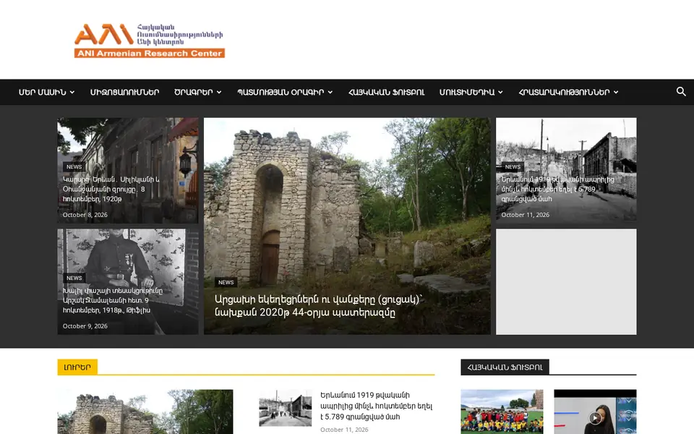The height and width of the screenshot is (434, 694).
Task: Open the small street photo thumbnail in the ԼՈՒՐԵՐ list
Action: coord(285,408)
